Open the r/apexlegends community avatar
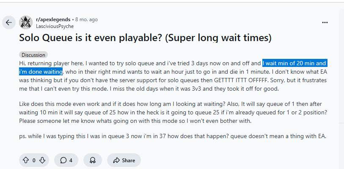Image resolution: width=344 pixels, height=169 pixels. click(26, 22)
